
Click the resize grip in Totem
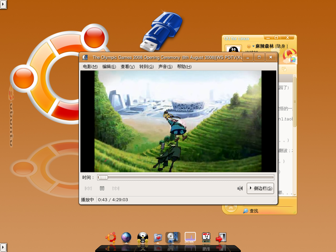click(x=274, y=201)
